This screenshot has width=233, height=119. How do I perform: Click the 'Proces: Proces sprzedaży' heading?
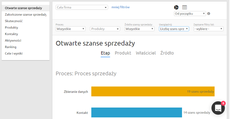pos(86,73)
